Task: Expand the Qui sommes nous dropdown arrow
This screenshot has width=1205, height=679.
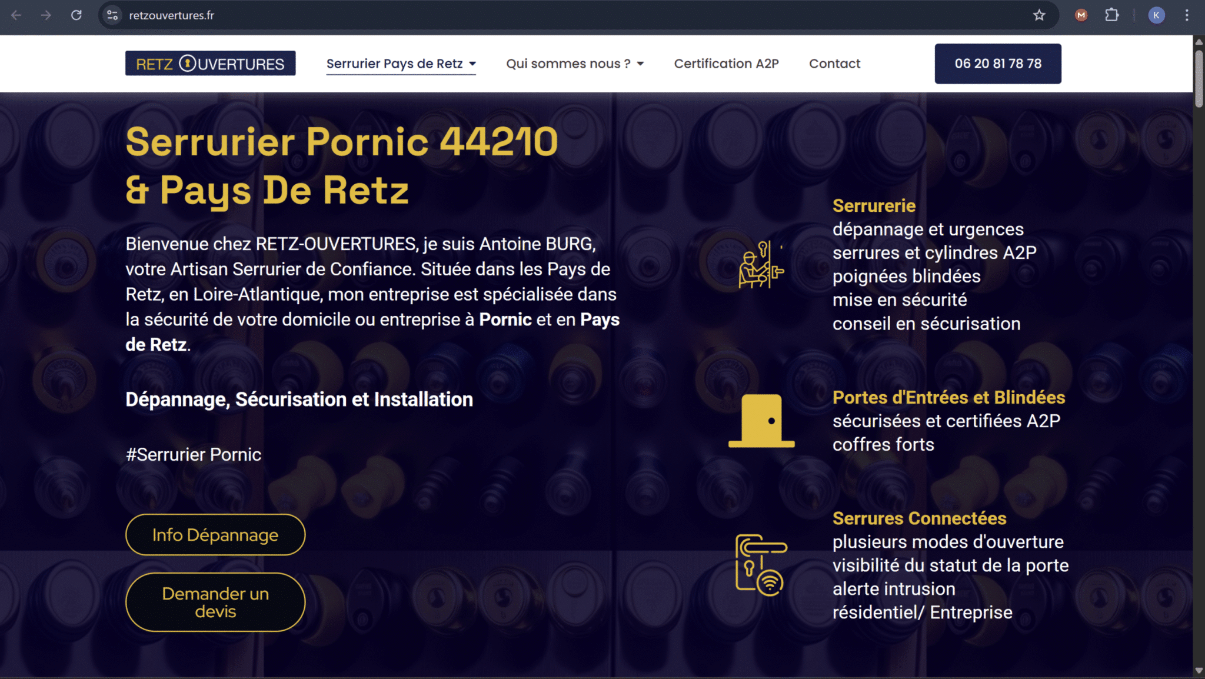Action: pyautogui.click(x=640, y=64)
